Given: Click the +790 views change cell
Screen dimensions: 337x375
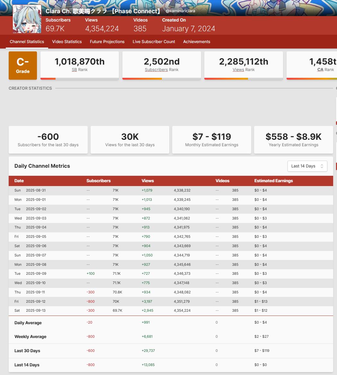Looking at the screenshot, I should [146, 237].
